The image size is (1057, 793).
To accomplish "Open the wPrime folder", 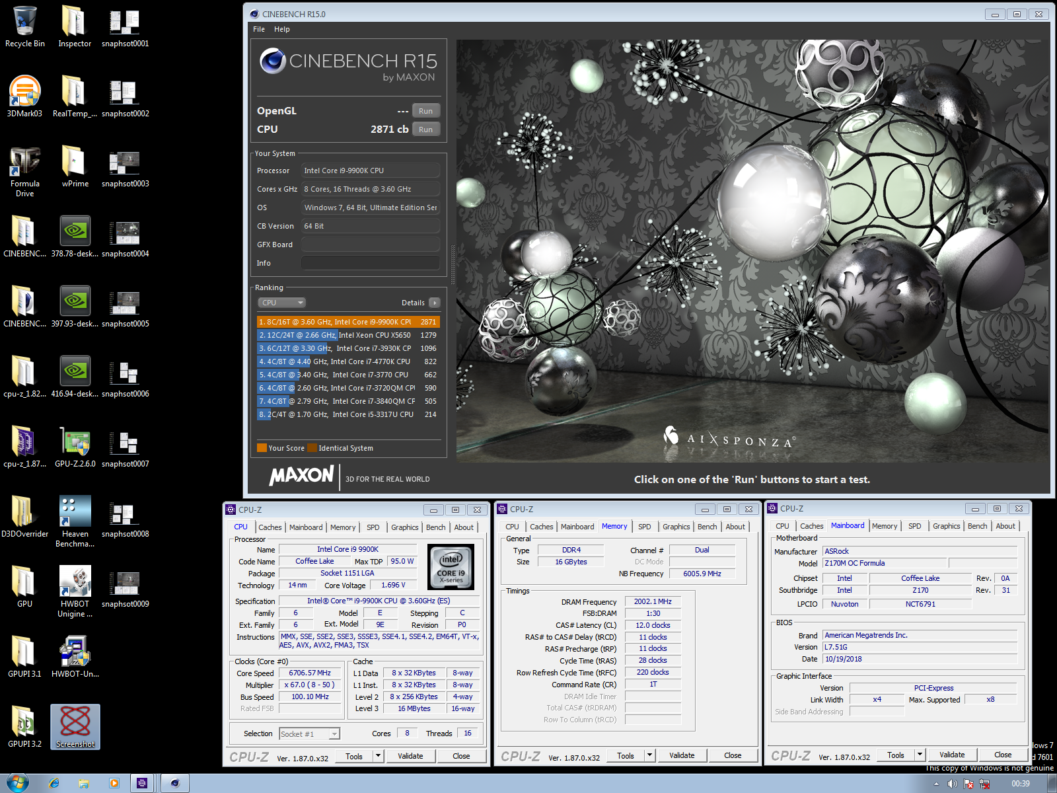I will click(x=75, y=167).
